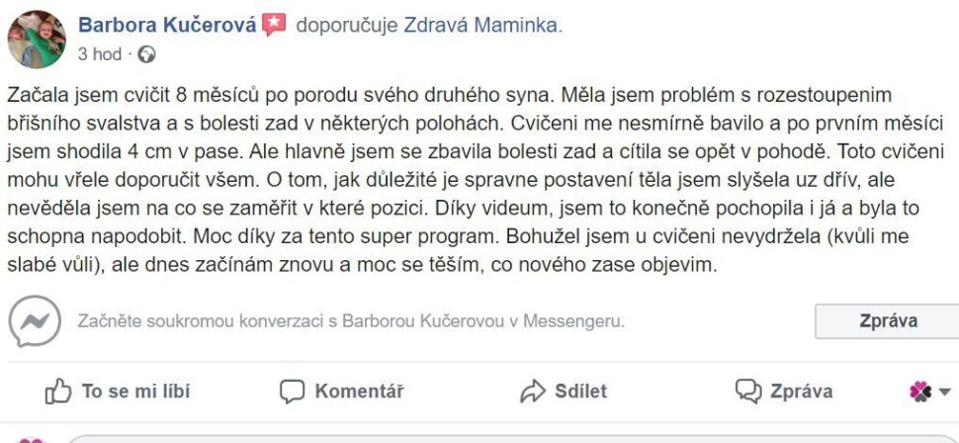959x443 pixels.
Task: Click the Komentář speech bubble icon
Action: click(292, 392)
